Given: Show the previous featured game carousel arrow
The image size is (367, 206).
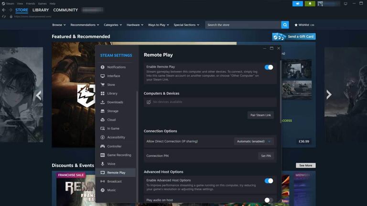Looking at the screenshot, I should point(39,95).
